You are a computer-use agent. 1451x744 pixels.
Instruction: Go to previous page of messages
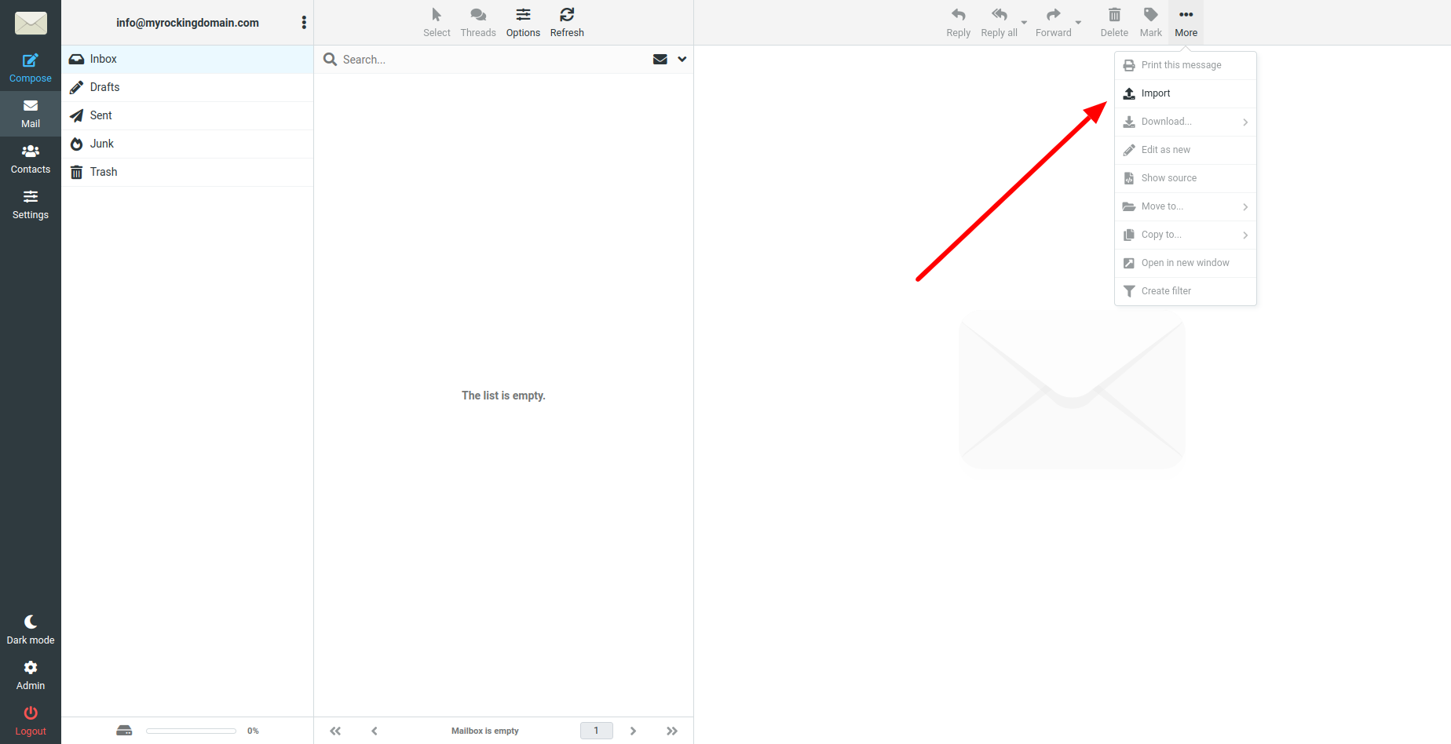tap(375, 731)
